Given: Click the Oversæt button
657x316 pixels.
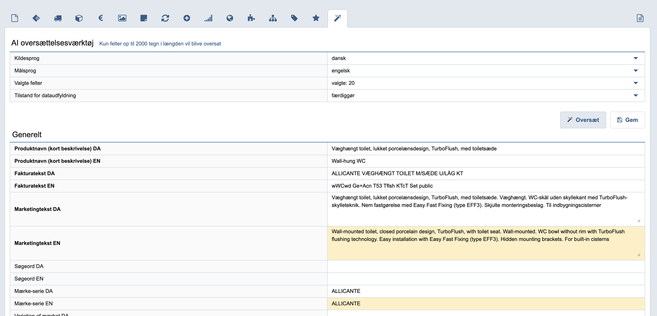Looking at the screenshot, I should pyautogui.click(x=583, y=120).
